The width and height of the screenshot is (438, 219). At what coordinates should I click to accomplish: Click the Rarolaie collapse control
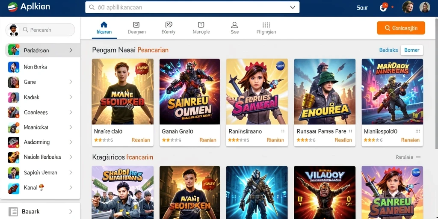408,157
